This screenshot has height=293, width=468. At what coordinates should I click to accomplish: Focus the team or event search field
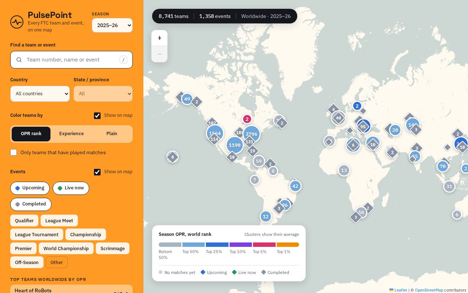click(x=71, y=60)
